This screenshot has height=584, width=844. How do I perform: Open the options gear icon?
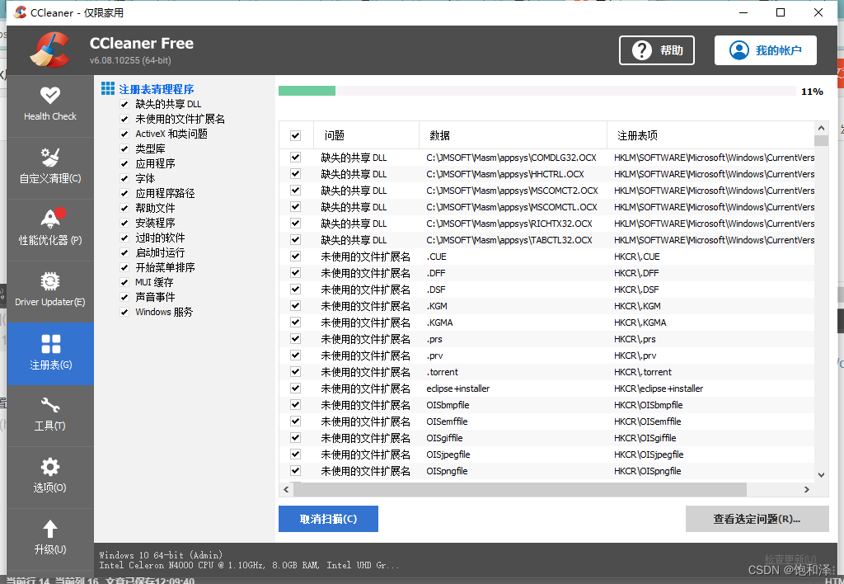[x=50, y=467]
